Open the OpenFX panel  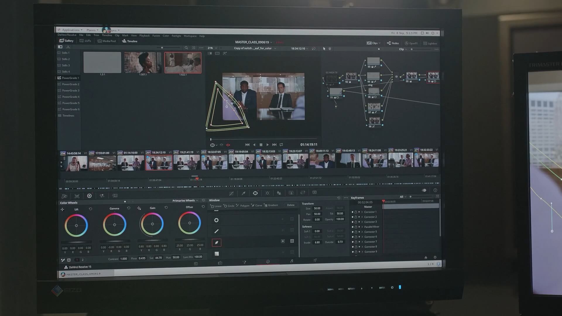(411, 43)
